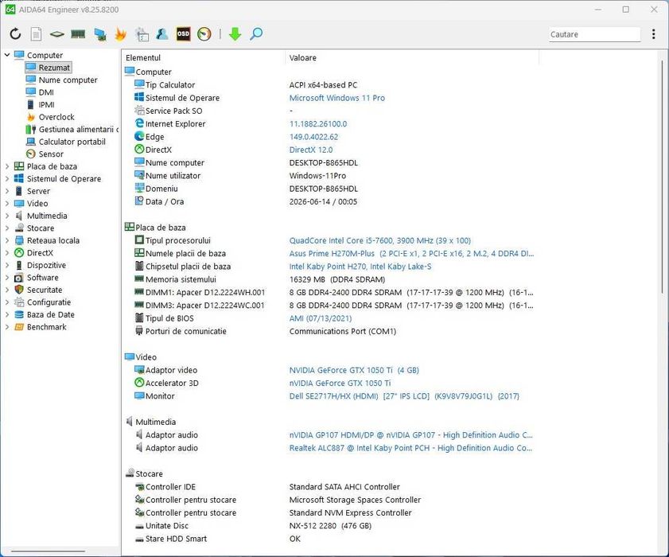
Task: Expand the Placa de baza node
Action: [7, 166]
